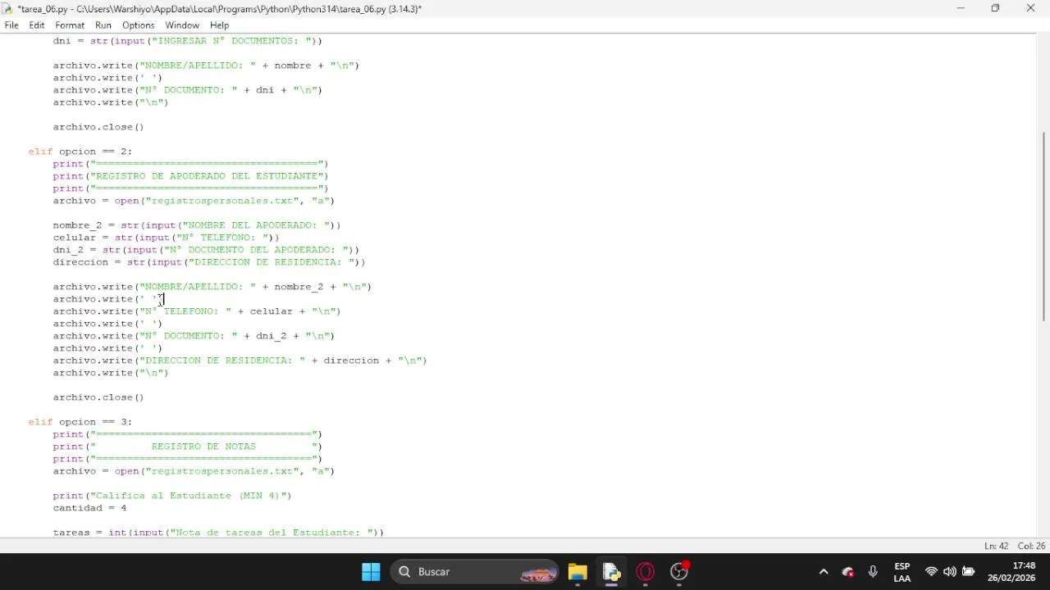Open the Format menu

pyautogui.click(x=70, y=25)
